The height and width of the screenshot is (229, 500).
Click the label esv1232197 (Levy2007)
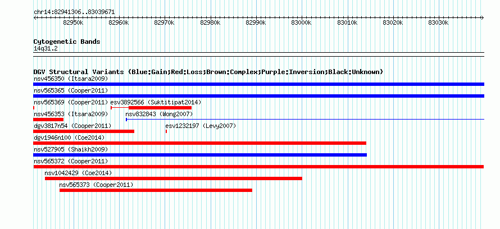[201, 126]
